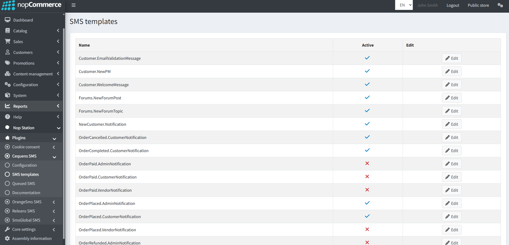Click inactive red X for OrderPaid.AdminNotification
This screenshot has width=509, height=245.
pos(367,163)
